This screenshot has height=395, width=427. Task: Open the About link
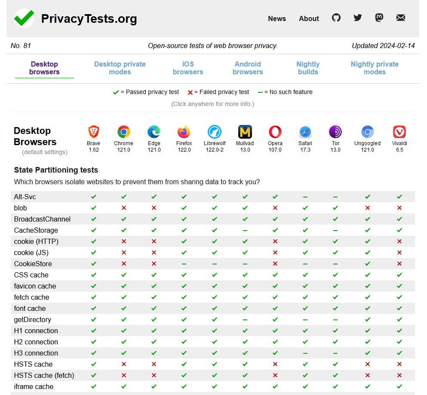(309, 18)
